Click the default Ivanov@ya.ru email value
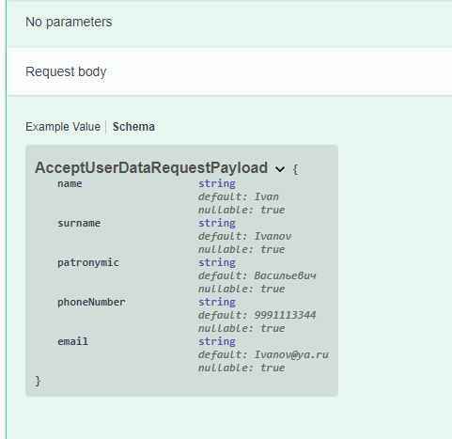The width and height of the screenshot is (452, 439). 263,354
